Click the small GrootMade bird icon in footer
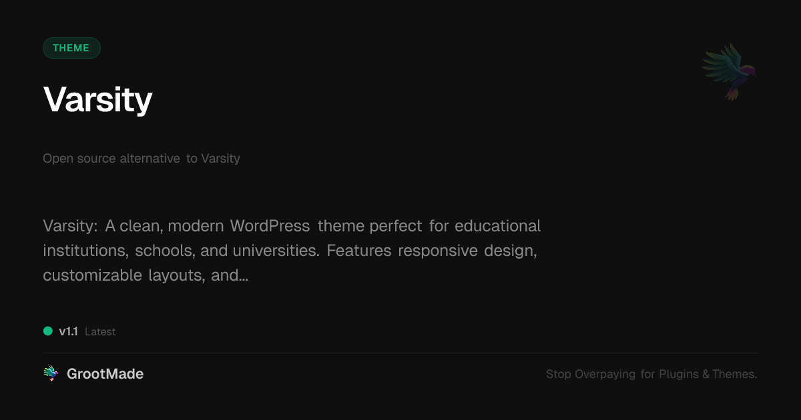Viewport: 801px width, 420px height. click(x=51, y=374)
